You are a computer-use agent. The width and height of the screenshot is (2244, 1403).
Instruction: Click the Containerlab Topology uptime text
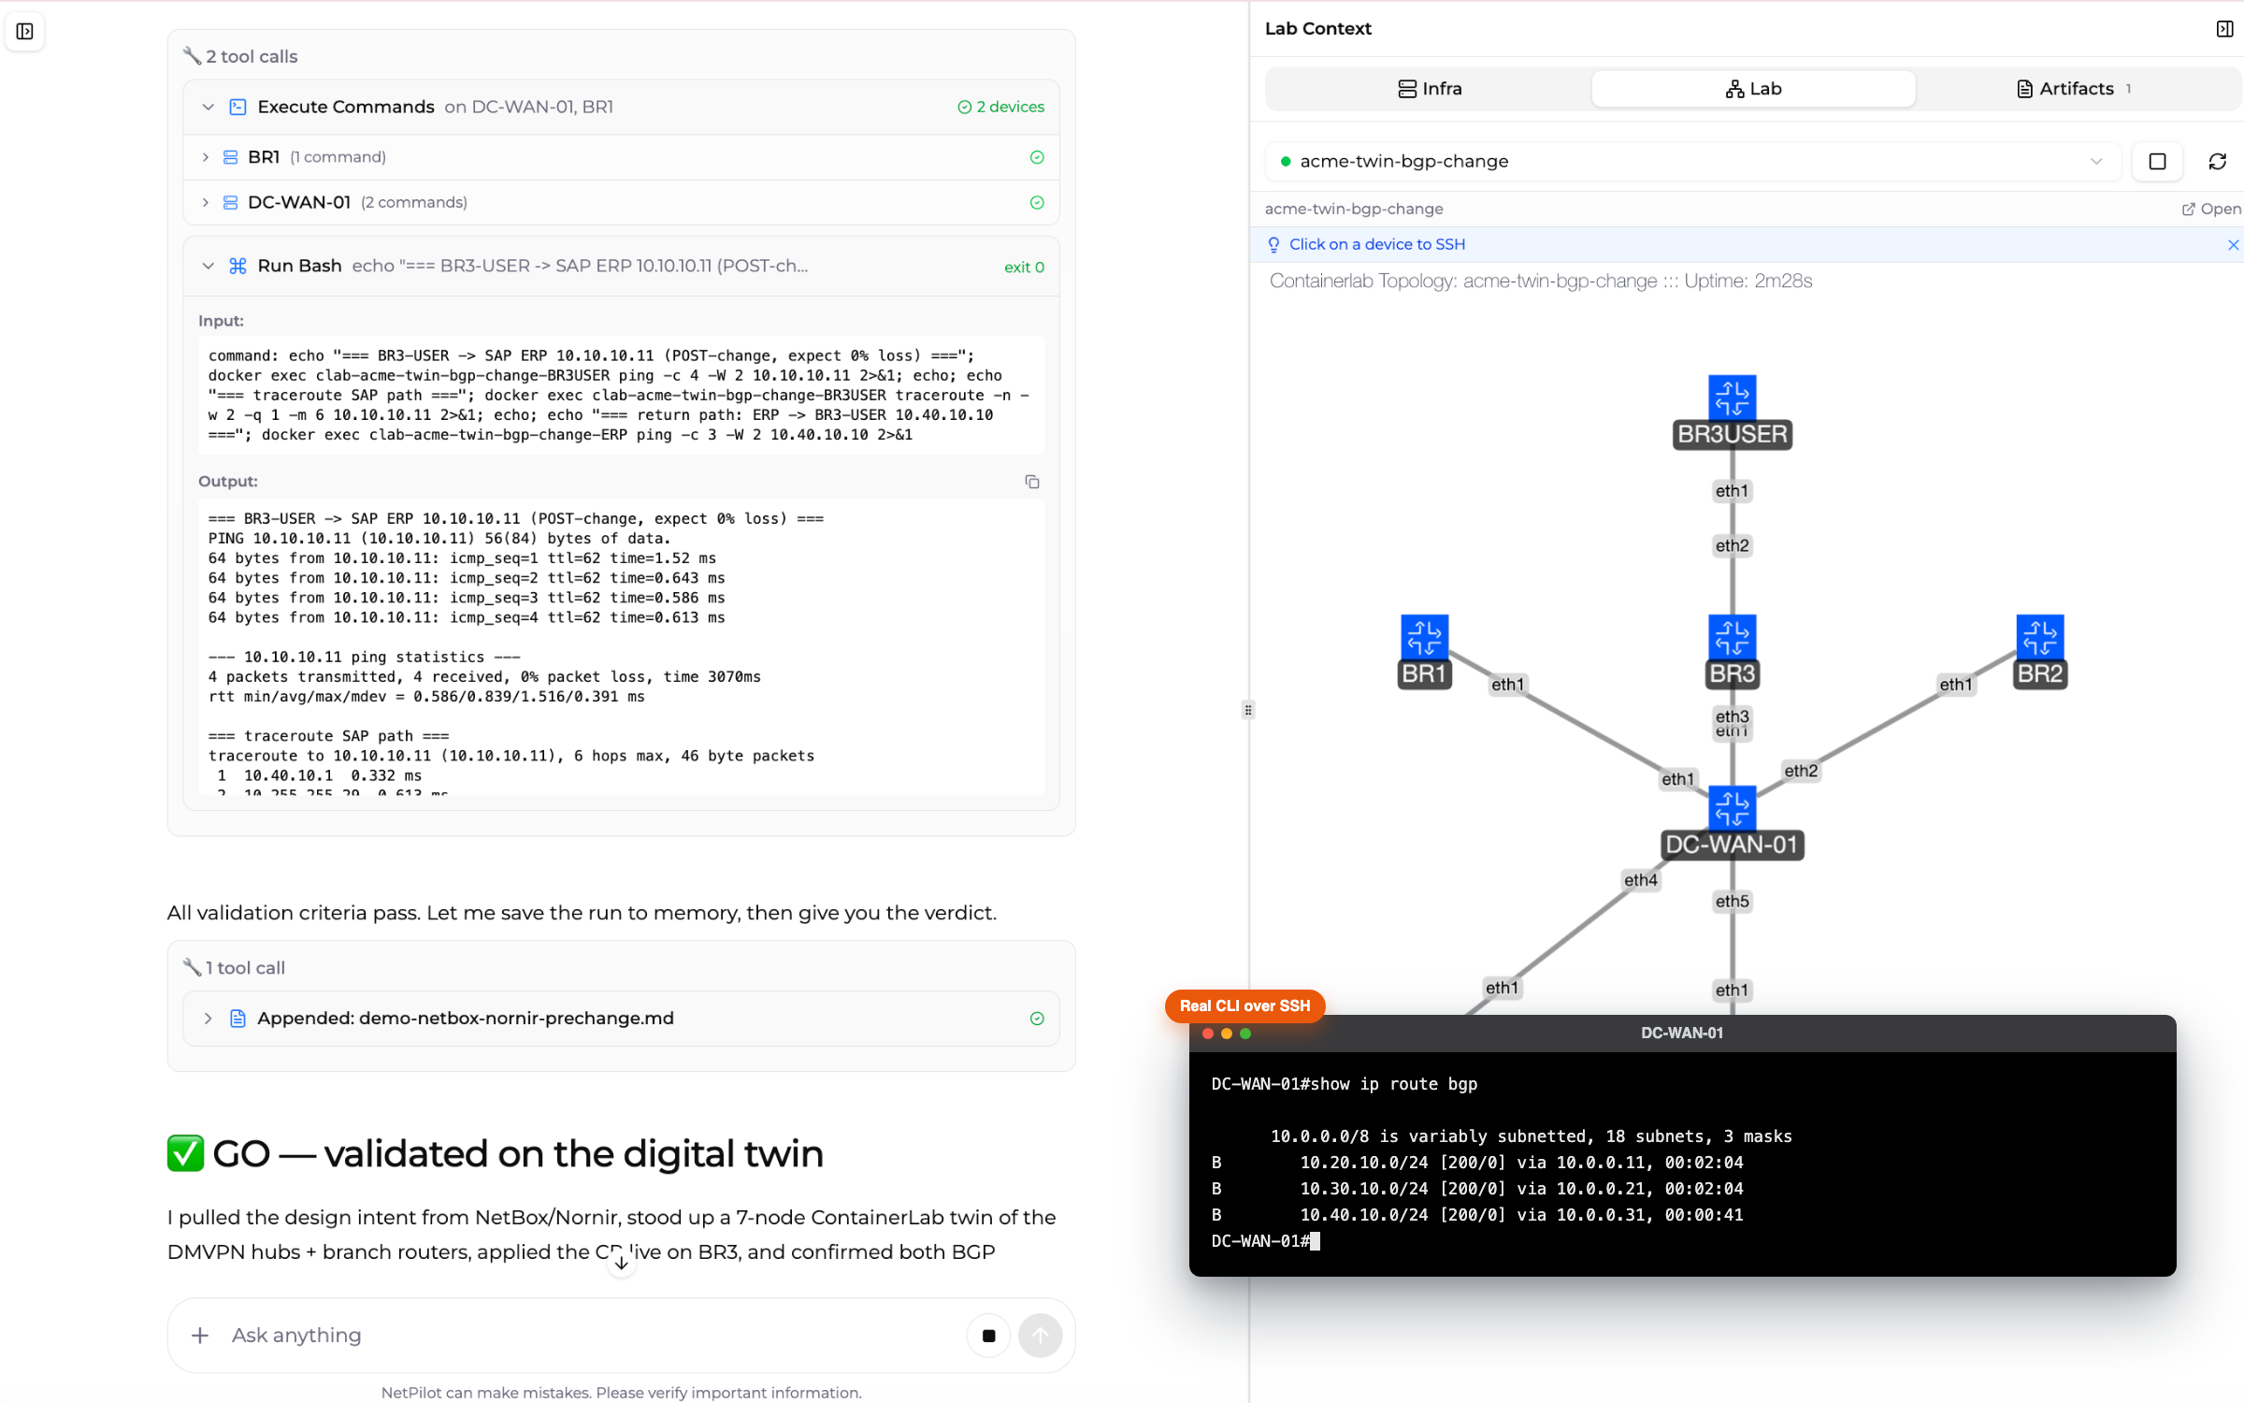tap(1540, 282)
